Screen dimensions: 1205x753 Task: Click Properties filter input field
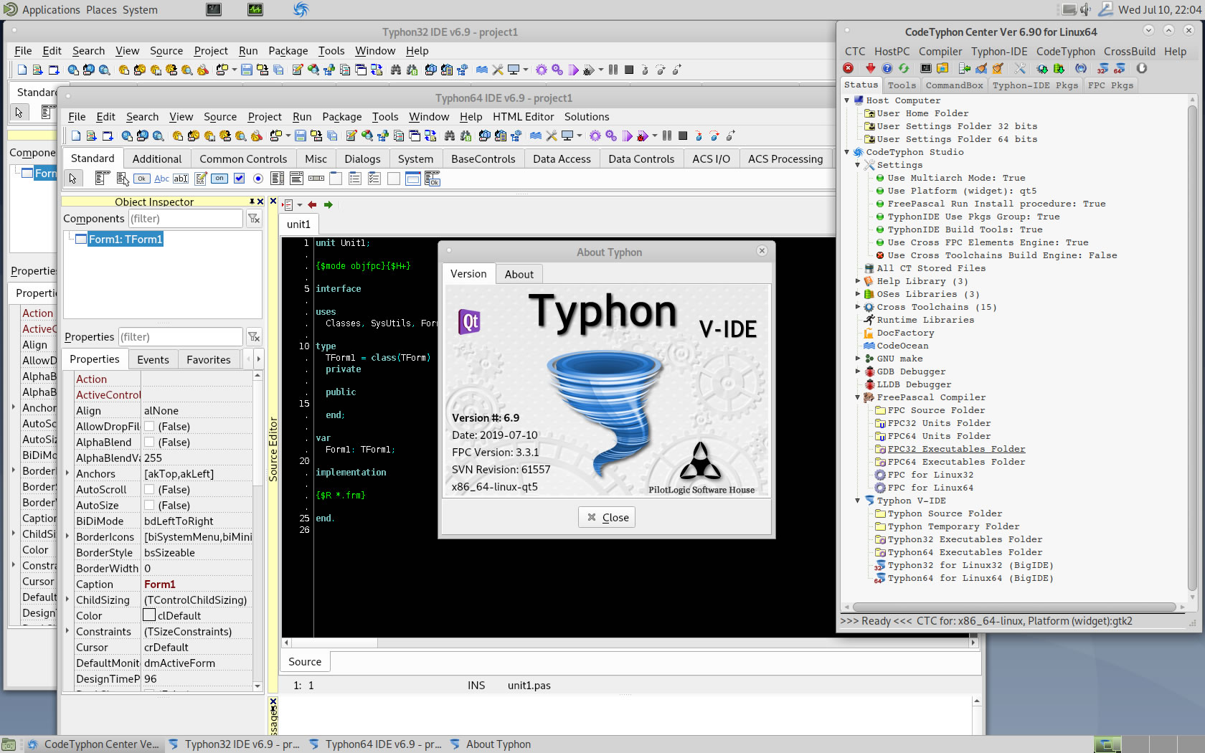pos(180,337)
